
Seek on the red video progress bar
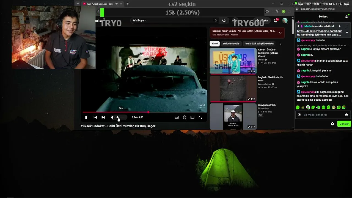click(x=145, y=112)
